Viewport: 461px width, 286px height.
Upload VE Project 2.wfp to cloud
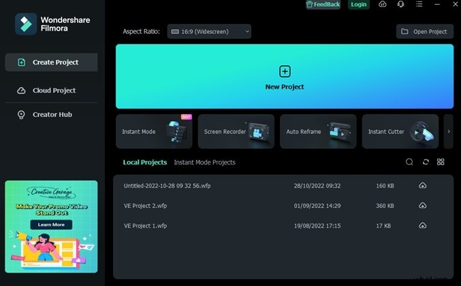coord(422,205)
